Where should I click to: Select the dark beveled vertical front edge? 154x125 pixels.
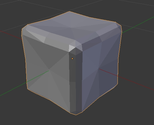tap(76, 80)
